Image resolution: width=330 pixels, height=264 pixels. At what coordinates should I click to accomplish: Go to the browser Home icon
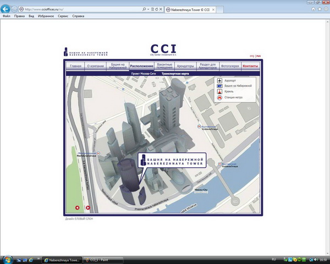(313, 9)
